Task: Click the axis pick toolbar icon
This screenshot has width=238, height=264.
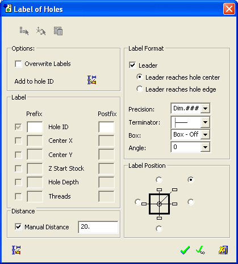Action: pyautogui.click(x=41, y=31)
